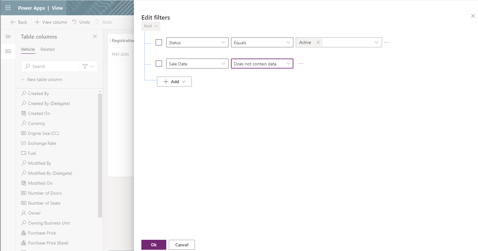
Task: Select the Abc view column icon
Action: (x=8, y=51)
